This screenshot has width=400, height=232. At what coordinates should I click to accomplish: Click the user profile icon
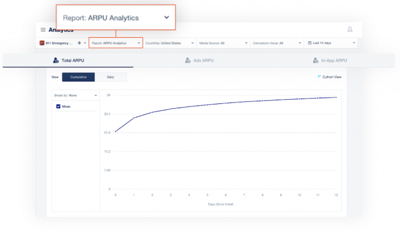350,29
